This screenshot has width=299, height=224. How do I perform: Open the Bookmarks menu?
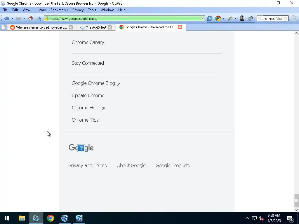click(x=59, y=10)
